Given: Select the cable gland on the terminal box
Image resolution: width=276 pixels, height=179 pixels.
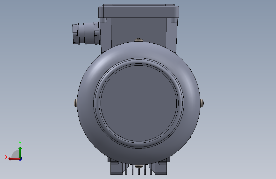Looking at the screenshot, I should click(86, 33).
